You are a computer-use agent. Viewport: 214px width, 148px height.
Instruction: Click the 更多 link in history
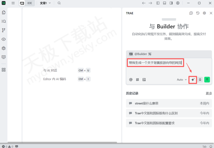209,93
